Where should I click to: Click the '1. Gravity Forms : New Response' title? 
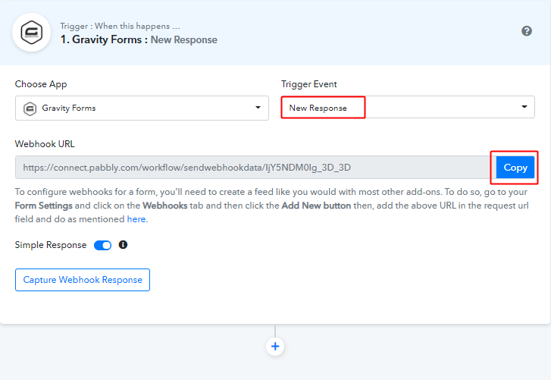tap(139, 39)
